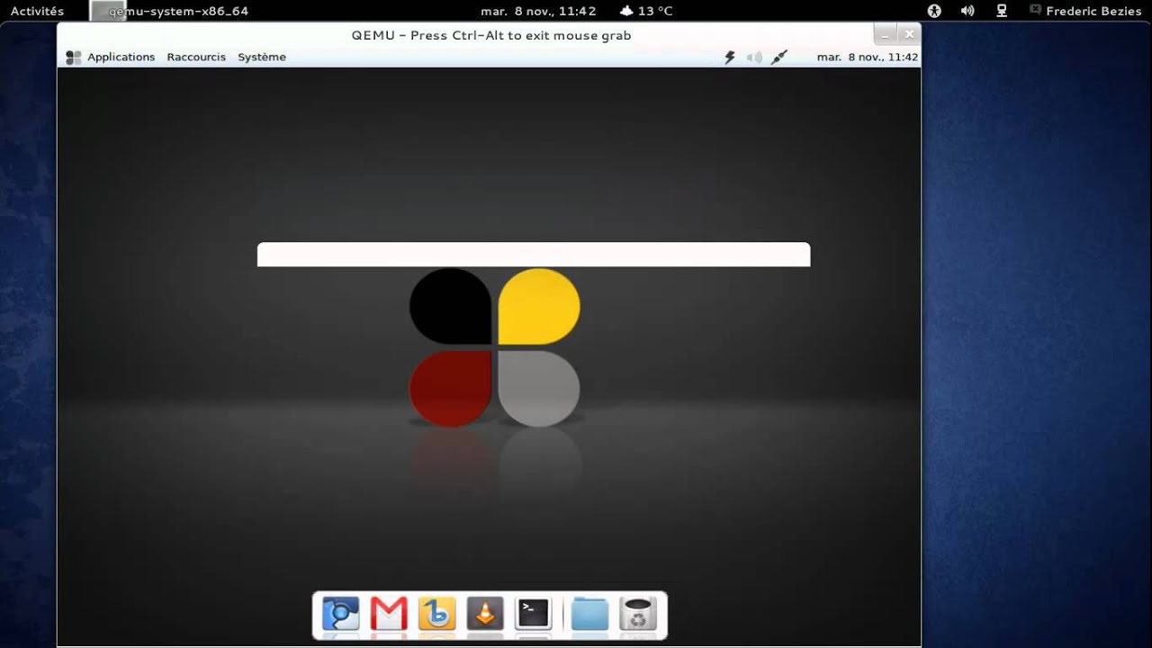
Task: Open the host top bar clock calendar
Action: [539, 11]
